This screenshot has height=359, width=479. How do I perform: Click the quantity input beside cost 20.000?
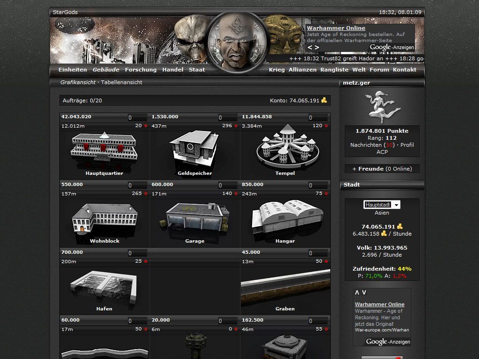pyautogui.click(x=228, y=321)
